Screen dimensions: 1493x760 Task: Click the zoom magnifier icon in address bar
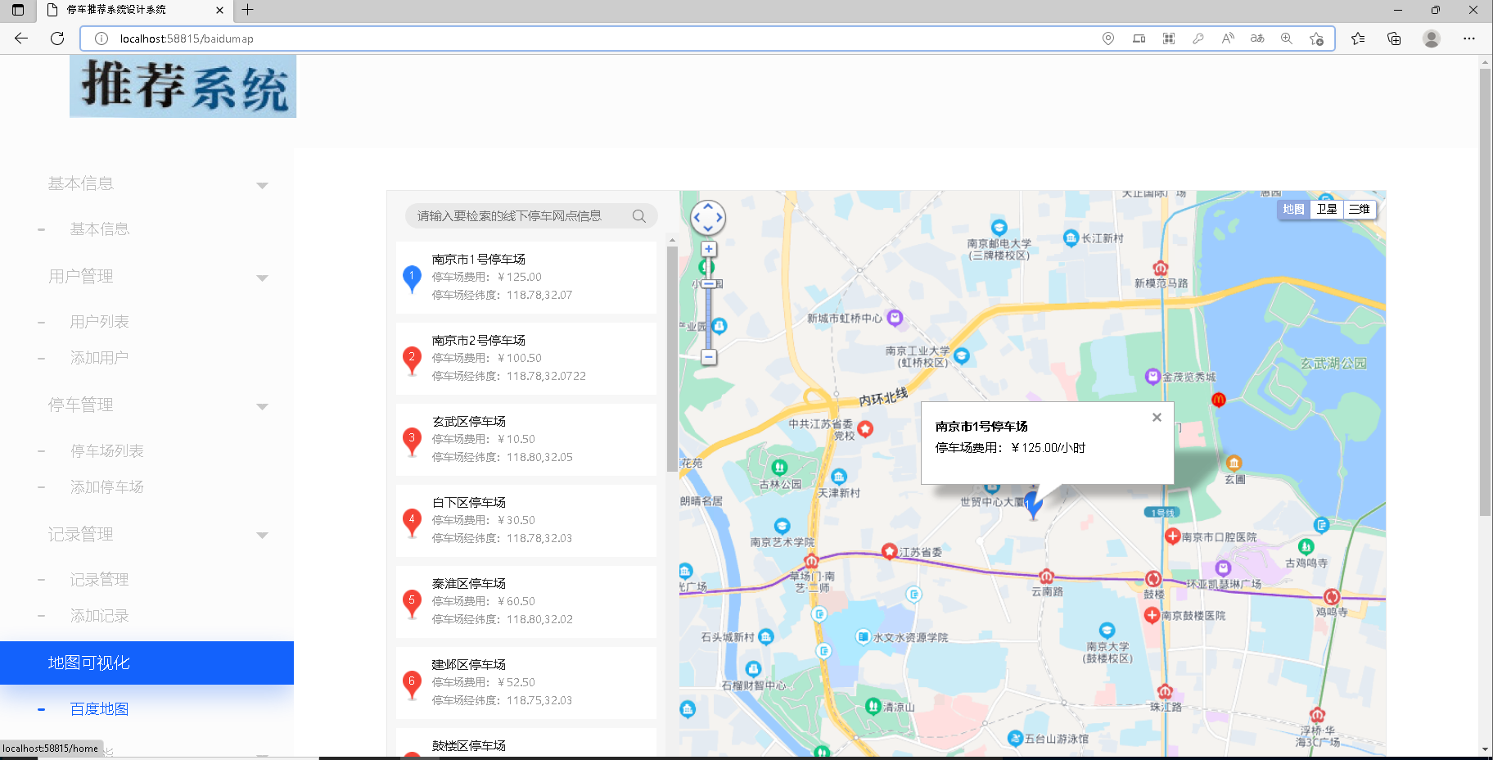pos(1287,38)
